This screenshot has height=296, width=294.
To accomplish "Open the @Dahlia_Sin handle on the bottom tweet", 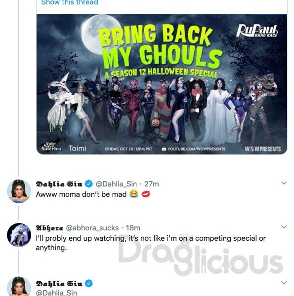I will pos(56,293).
